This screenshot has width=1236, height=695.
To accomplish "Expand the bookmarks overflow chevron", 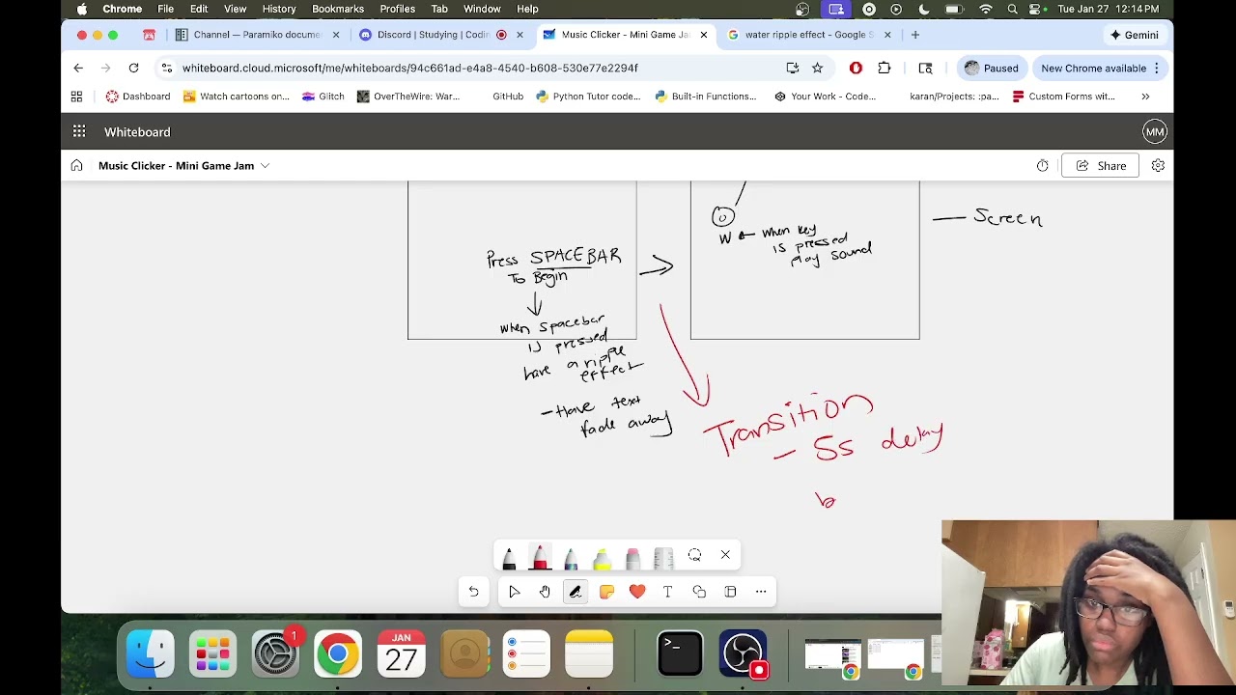I will (x=1145, y=97).
